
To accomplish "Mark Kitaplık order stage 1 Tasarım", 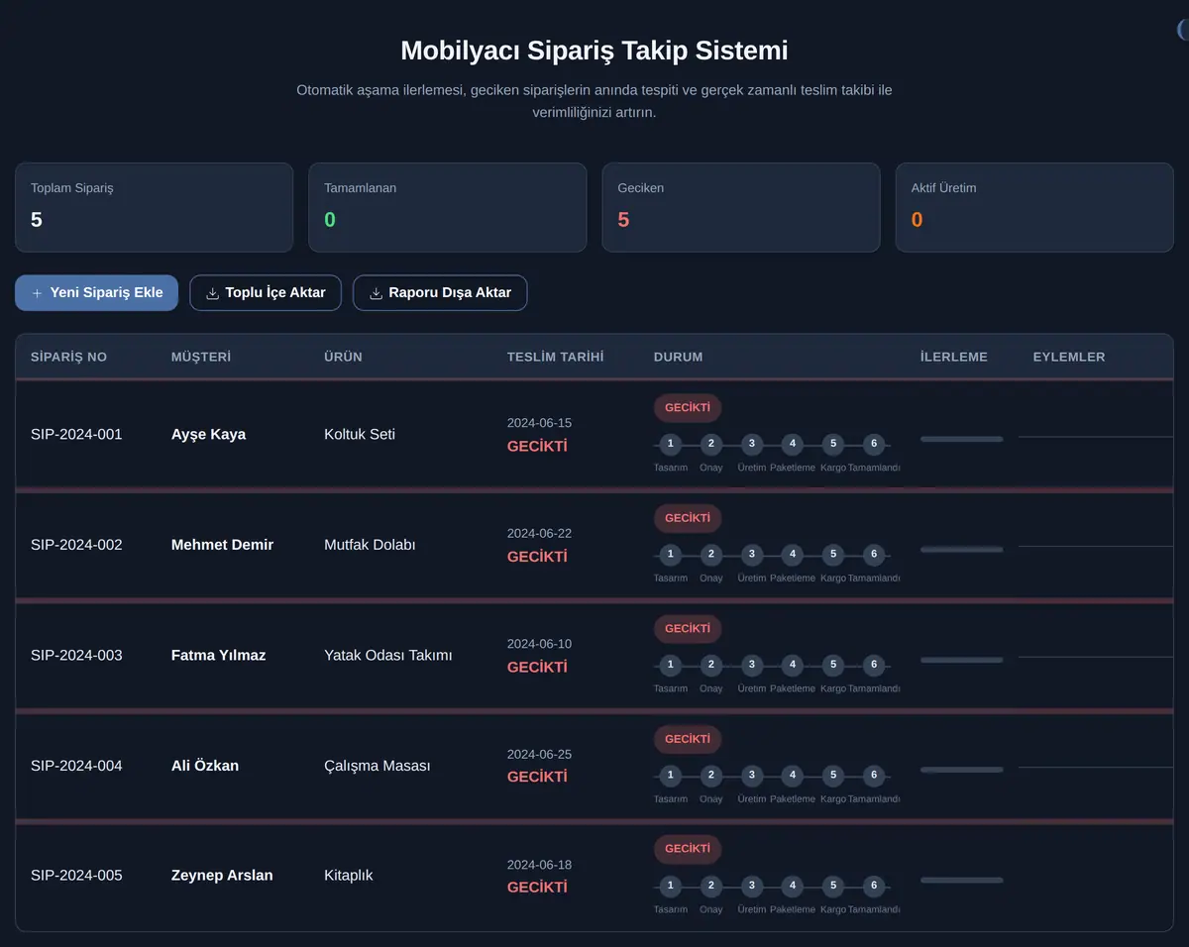I will point(671,886).
